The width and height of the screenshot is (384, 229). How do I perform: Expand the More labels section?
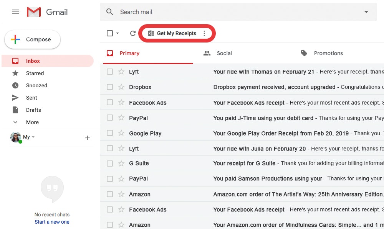tap(32, 122)
